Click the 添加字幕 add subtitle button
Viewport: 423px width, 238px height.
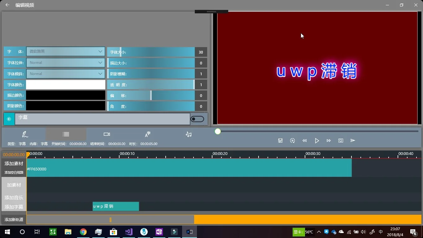pos(14,207)
